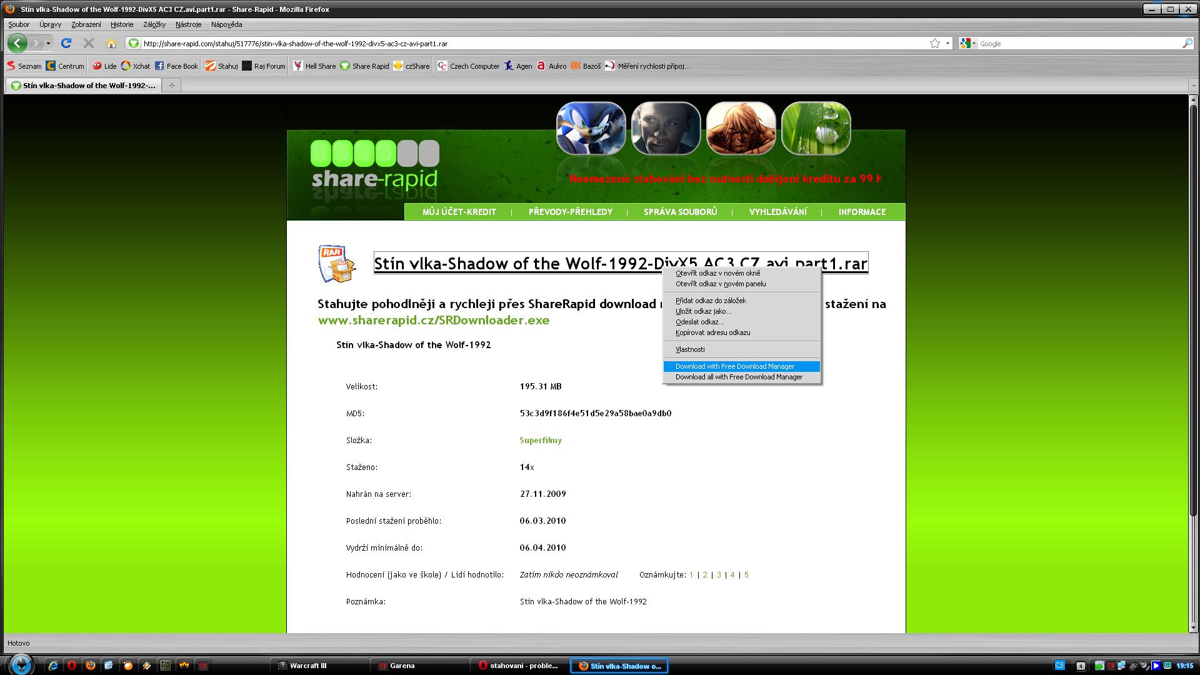This screenshot has height=675, width=1200.
Task: Switch to Warcraft III taskbar button
Action: pos(308,666)
